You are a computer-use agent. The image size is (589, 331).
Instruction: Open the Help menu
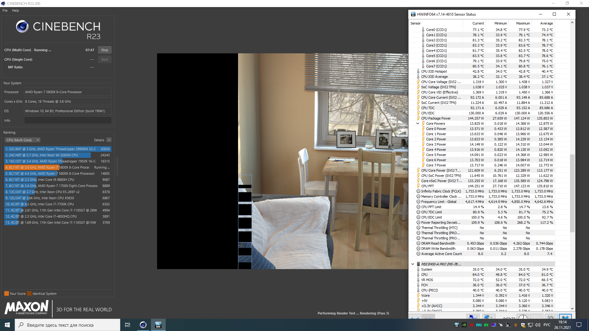tap(15, 10)
